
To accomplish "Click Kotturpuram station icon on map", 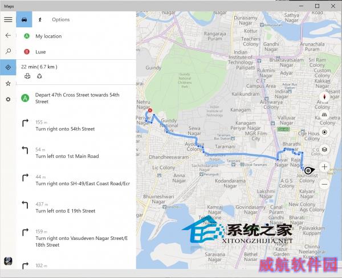I will 262,25.
